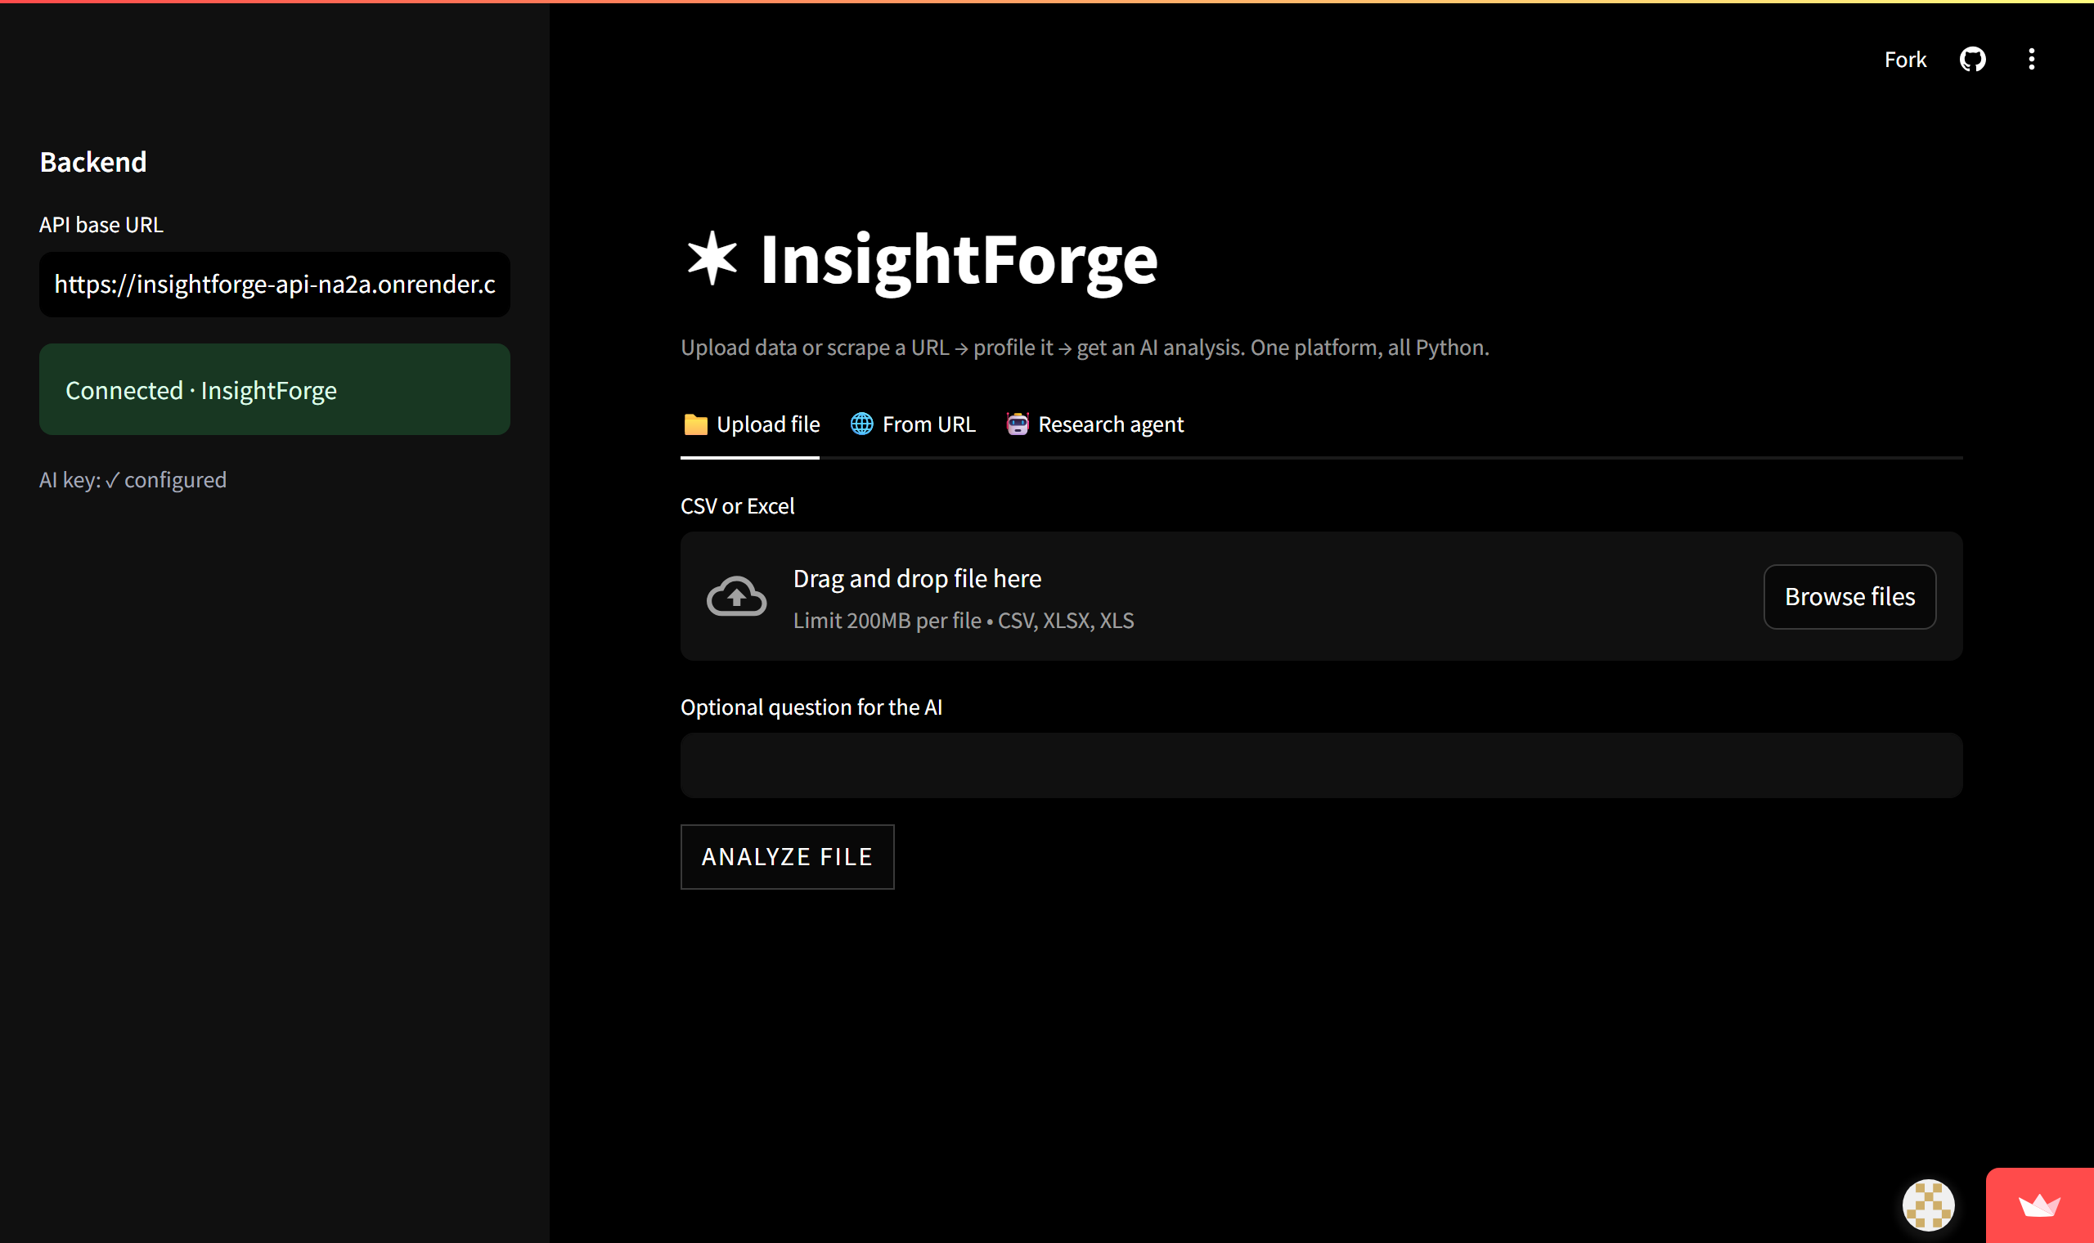Open the three-dot main menu

(x=2031, y=60)
